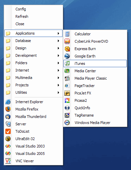Open the Projects menu label

coord(22,85)
